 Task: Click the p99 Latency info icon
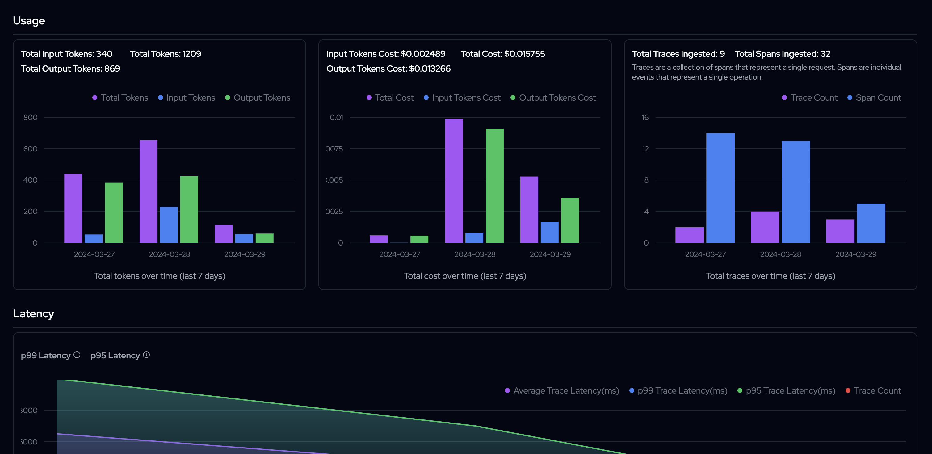pyautogui.click(x=77, y=355)
